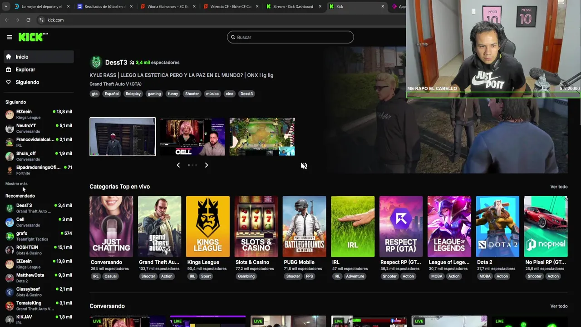
Task: Unmute the featured stream audio
Action: click(x=304, y=166)
